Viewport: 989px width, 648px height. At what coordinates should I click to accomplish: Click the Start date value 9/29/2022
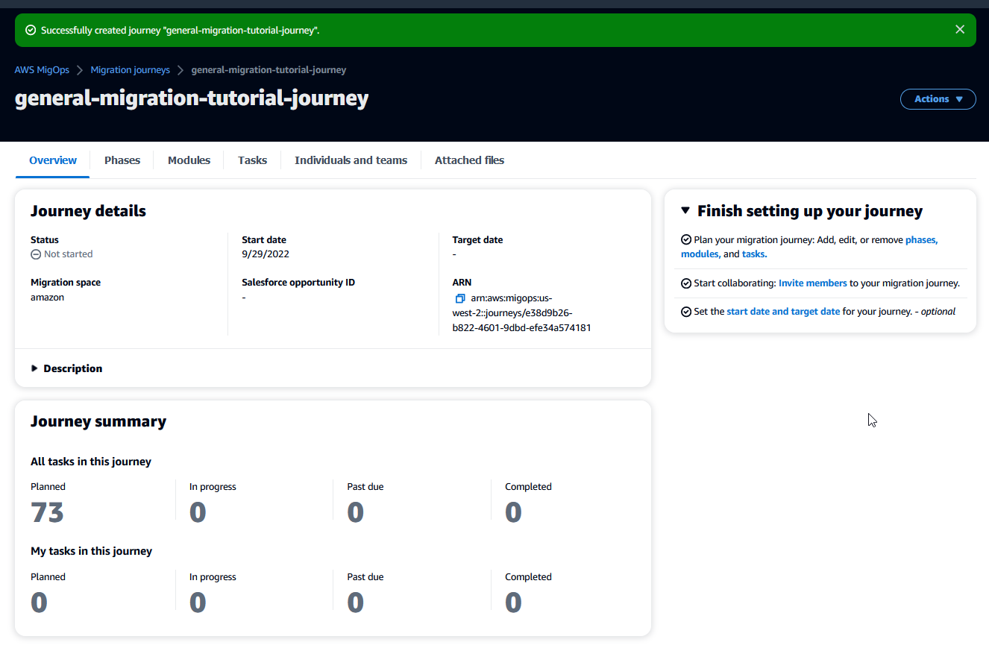(x=266, y=254)
